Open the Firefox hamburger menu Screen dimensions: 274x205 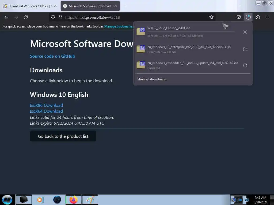pyautogui.click(x=268, y=17)
